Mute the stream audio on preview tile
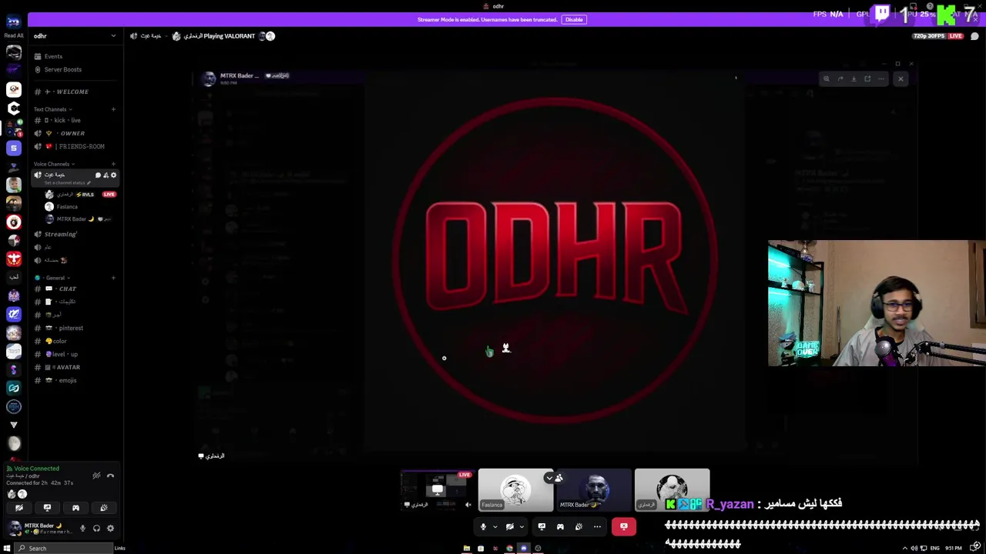The image size is (986, 554). 468,505
